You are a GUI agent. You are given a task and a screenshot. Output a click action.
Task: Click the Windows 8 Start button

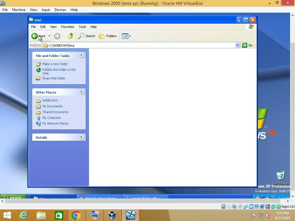click(7, 215)
